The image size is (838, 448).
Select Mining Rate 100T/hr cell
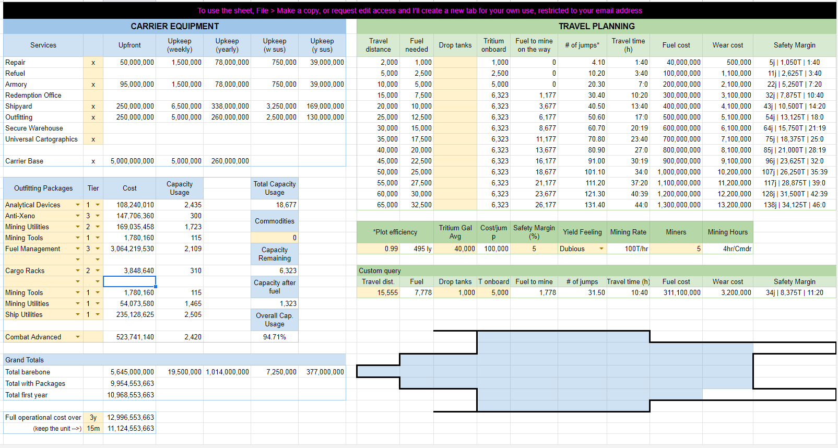click(628, 249)
